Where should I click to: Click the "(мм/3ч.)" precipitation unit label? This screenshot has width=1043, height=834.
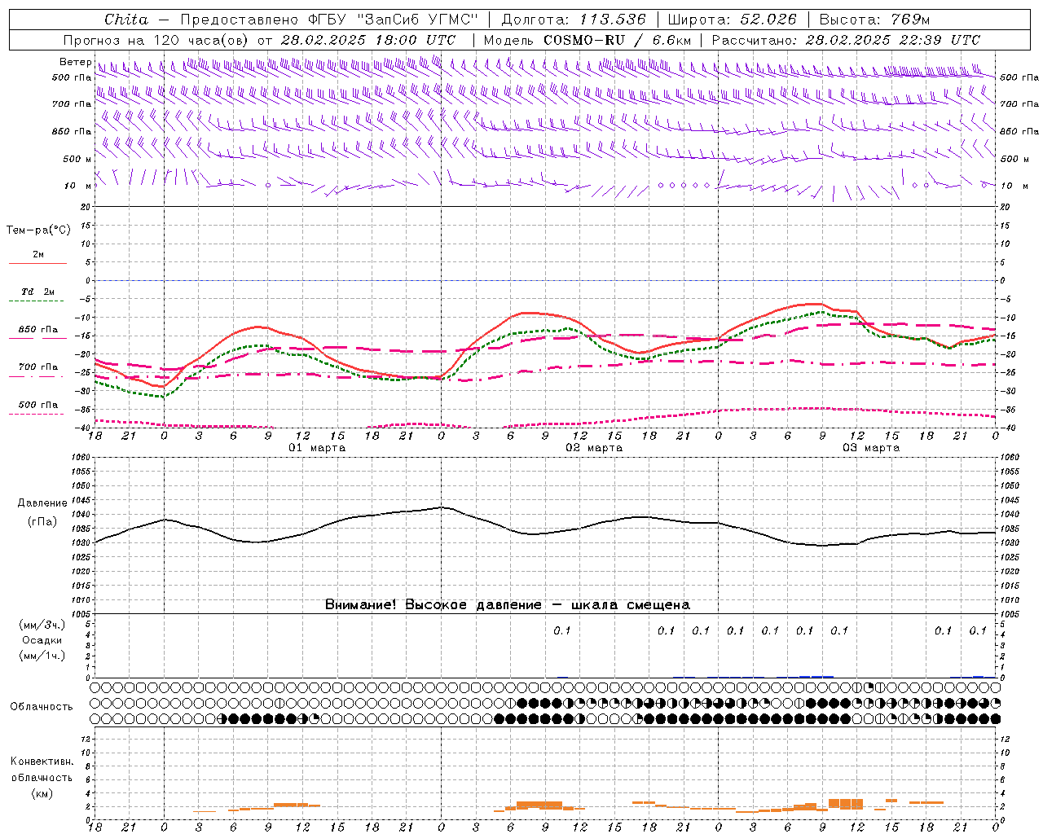(x=42, y=625)
